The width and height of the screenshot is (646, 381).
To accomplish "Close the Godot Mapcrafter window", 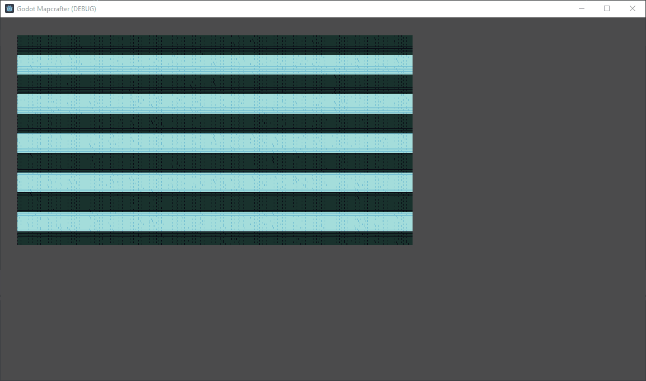I will click(x=633, y=8).
